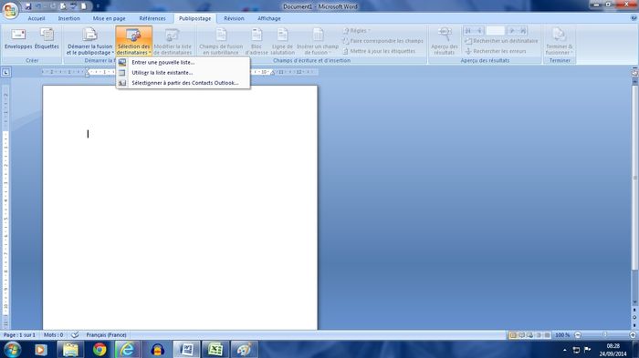Viewport: 639px width, 358px height.
Task: Switch to Web Layout view
Action: click(529, 335)
